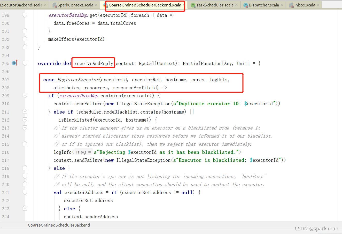342x234 pixels.
Task: Click the fold marker on line 202
Action: 25,39
